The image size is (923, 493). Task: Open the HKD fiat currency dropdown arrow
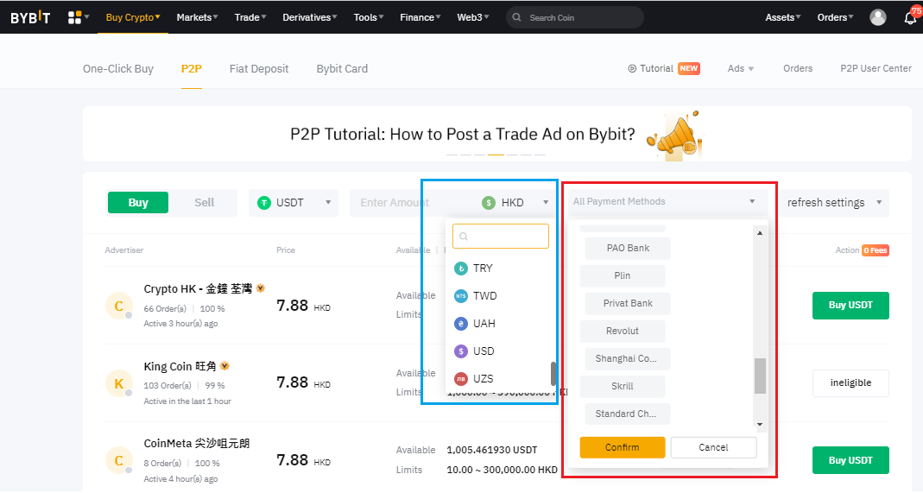546,202
